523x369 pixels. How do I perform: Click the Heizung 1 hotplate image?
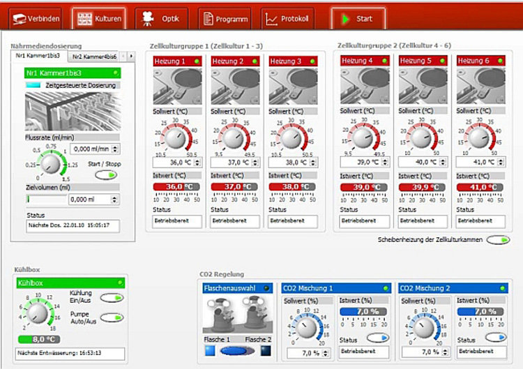[177, 86]
